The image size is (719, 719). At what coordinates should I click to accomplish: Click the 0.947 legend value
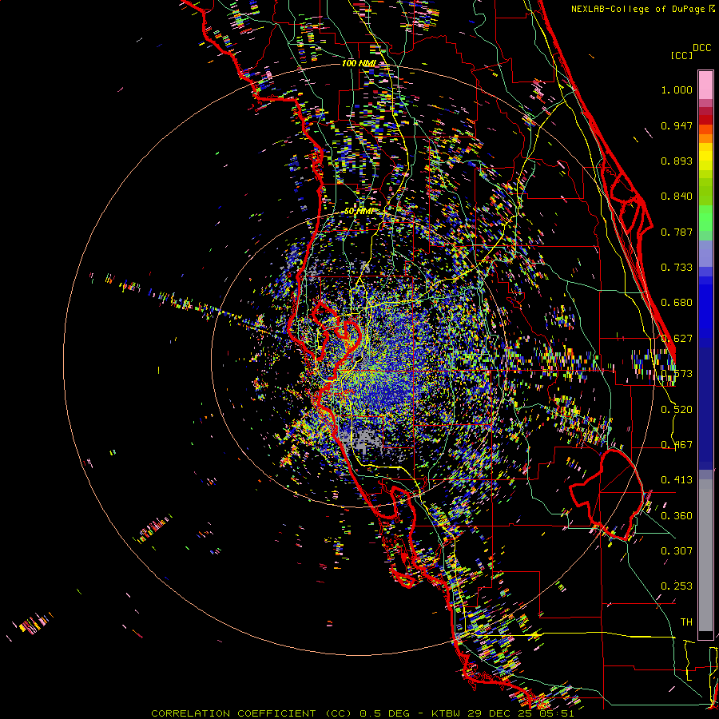point(677,125)
